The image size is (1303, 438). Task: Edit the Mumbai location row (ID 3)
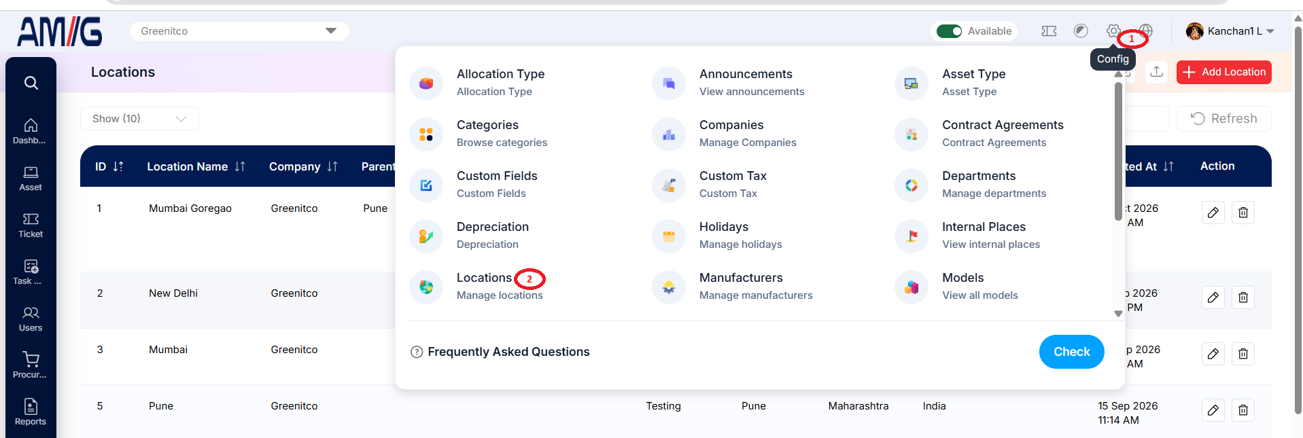point(1213,354)
